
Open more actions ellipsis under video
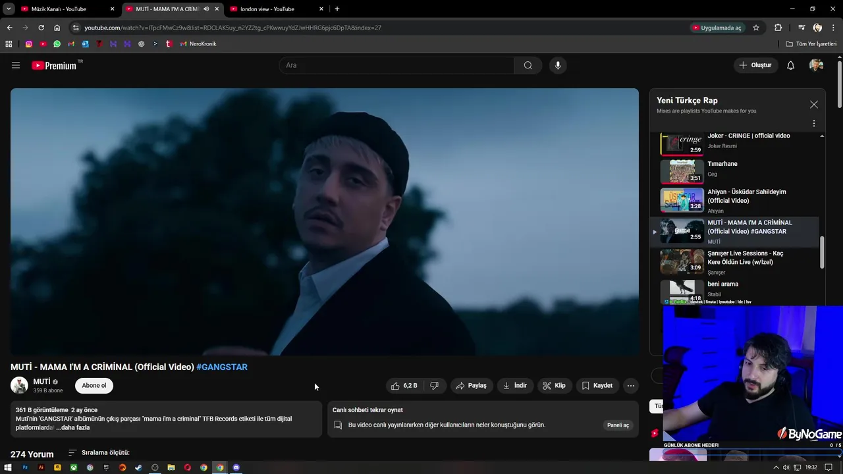pyautogui.click(x=631, y=386)
